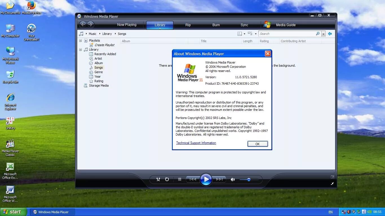Select Year in the library tree

[x=98, y=76]
